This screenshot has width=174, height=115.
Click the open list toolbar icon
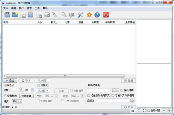(30, 15)
